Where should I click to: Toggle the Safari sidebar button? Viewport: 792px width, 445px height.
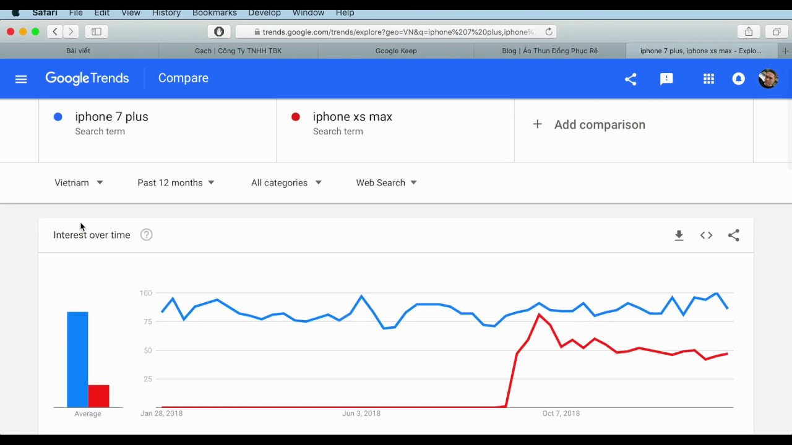pos(97,32)
